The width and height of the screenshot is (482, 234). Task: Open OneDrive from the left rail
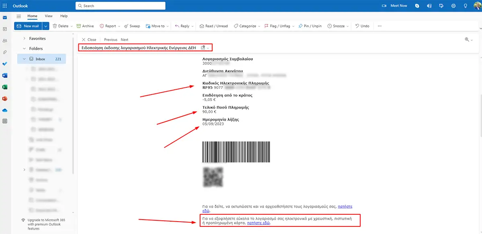tap(5, 110)
